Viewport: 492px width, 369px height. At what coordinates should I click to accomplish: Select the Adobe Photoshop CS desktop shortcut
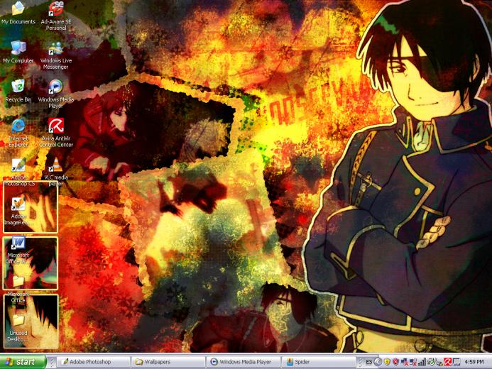(x=19, y=172)
